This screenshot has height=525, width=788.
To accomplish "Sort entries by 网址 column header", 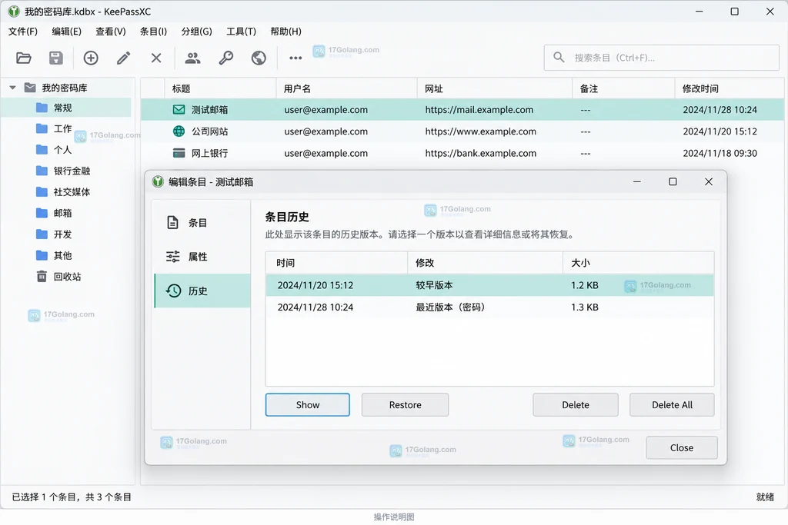I will (x=495, y=88).
